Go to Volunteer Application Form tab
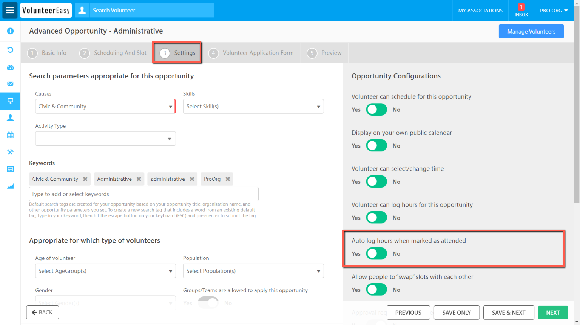Screen dimensions: 580x325 [x=251, y=53]
